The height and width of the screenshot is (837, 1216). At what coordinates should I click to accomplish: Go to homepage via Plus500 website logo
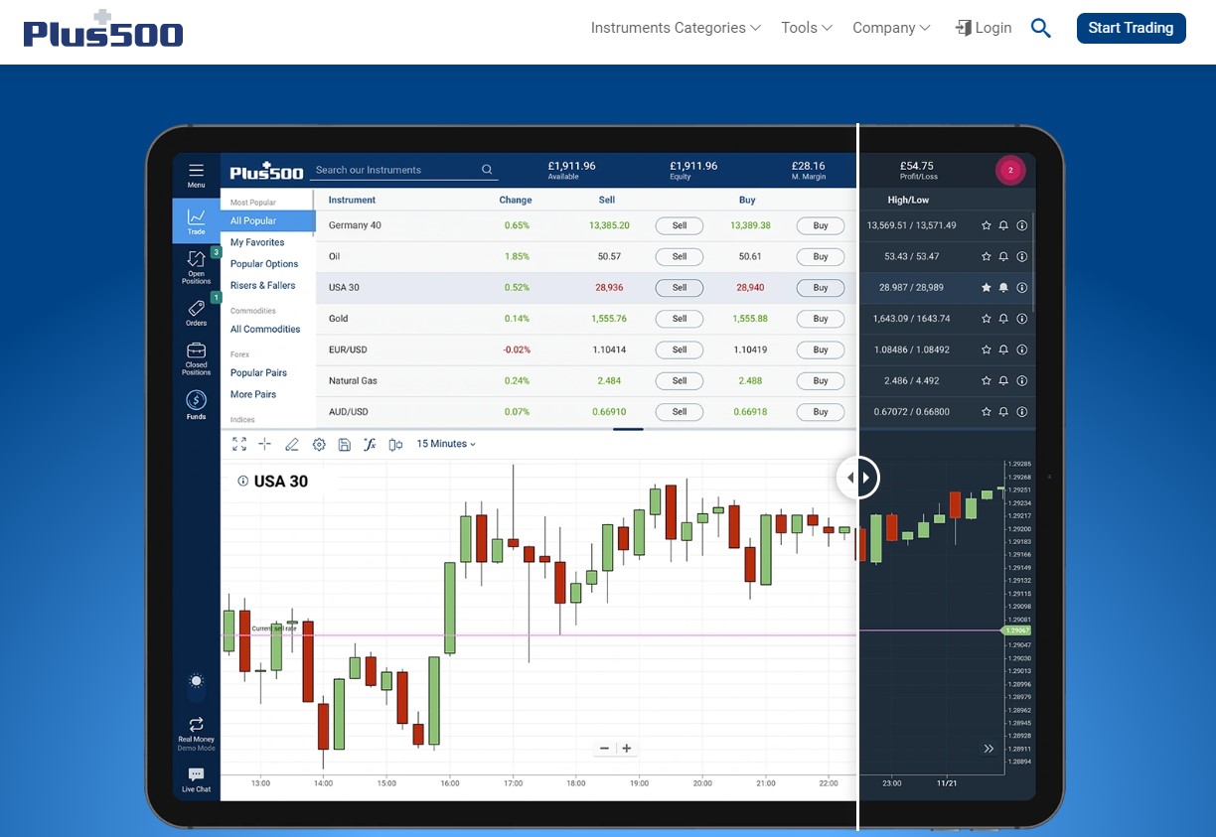(103, 30)
